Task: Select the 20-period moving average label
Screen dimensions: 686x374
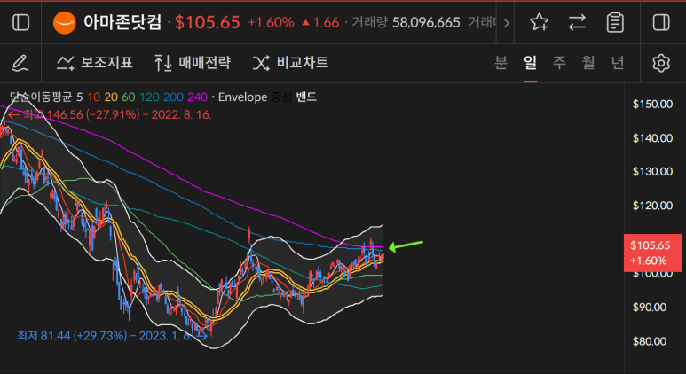Action: click(111, 97)
